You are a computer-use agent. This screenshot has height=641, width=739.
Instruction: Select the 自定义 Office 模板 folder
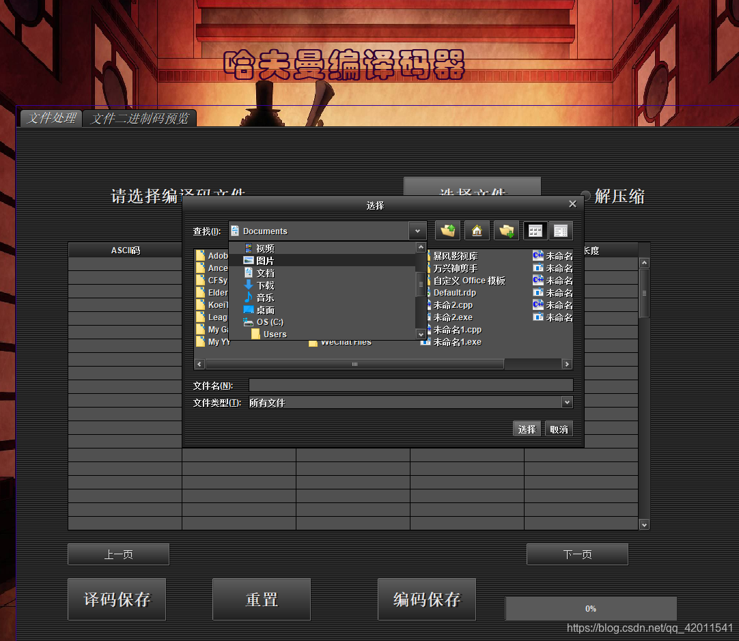[x=469, y=281]
